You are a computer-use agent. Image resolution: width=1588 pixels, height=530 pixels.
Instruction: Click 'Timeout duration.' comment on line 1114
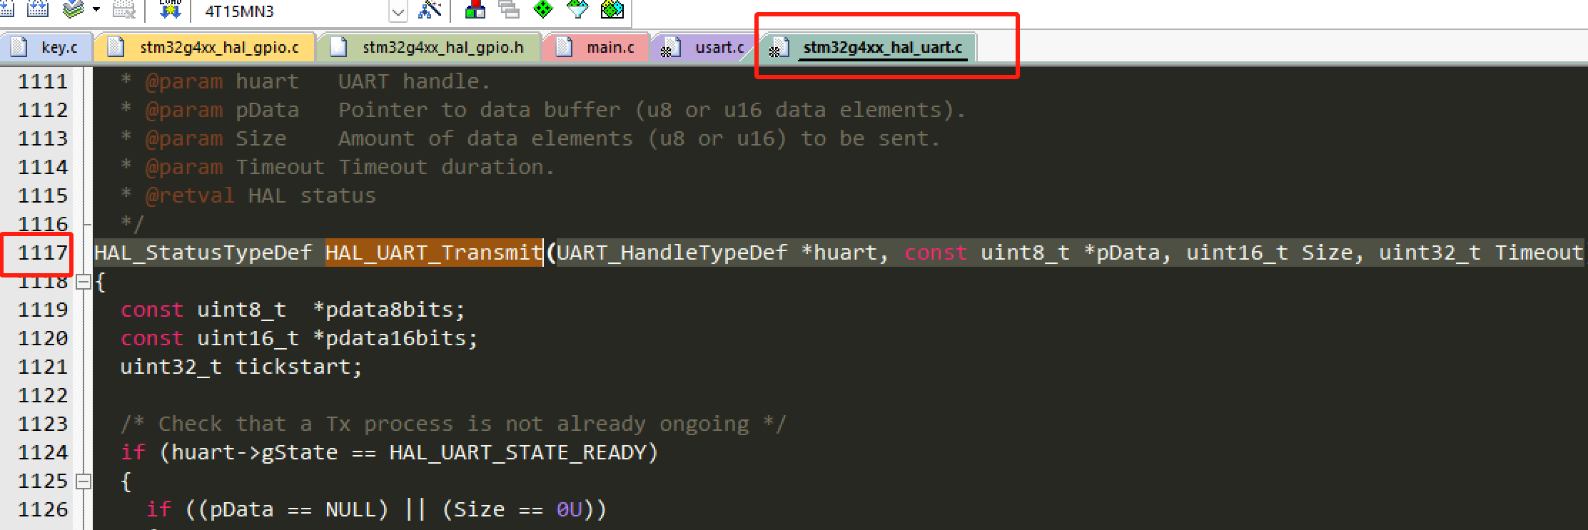pos(446,167)
